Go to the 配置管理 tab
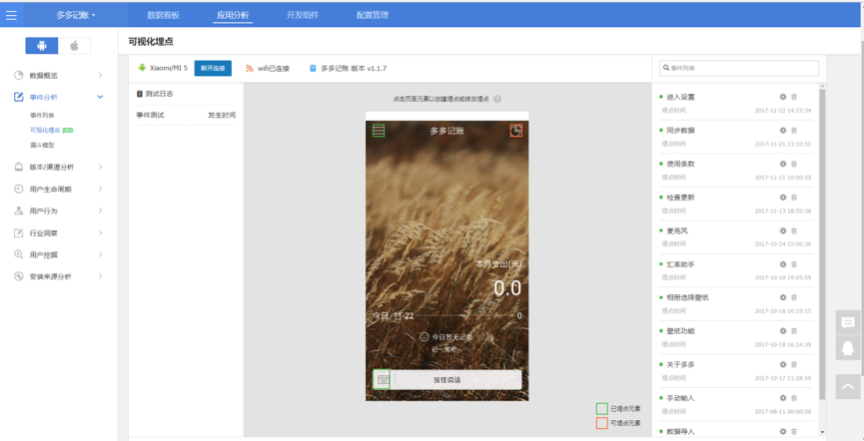This screenshot has width=864, height=441. tap(372, 15)
